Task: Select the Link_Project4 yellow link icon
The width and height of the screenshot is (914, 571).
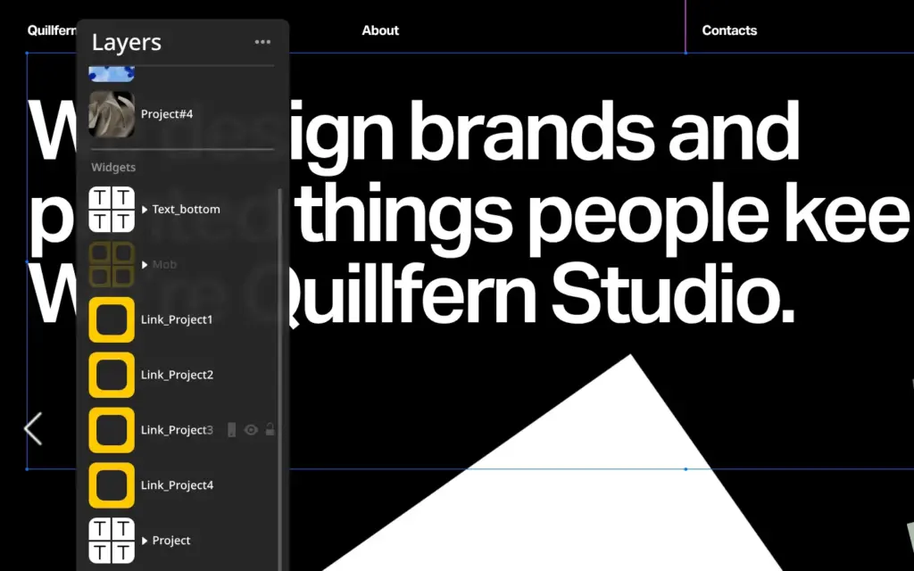Action: pos(112,485)
